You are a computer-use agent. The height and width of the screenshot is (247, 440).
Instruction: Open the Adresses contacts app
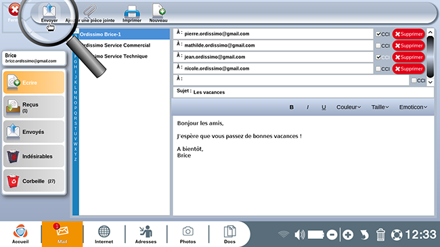[146, 234]
